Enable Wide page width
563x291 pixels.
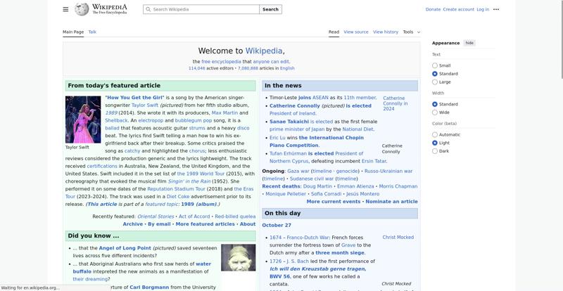(x=435, y=112)
